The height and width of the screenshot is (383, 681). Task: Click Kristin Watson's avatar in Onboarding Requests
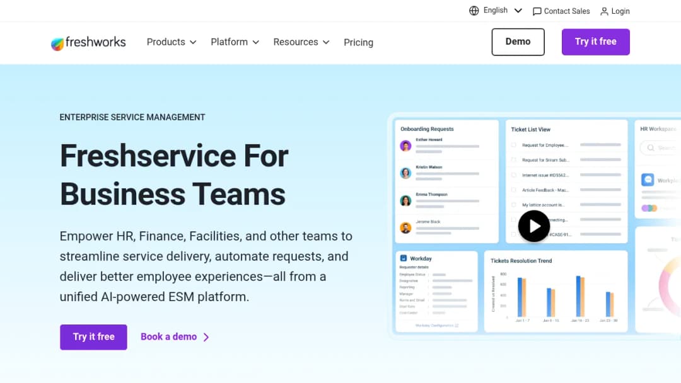click(405, 173)
